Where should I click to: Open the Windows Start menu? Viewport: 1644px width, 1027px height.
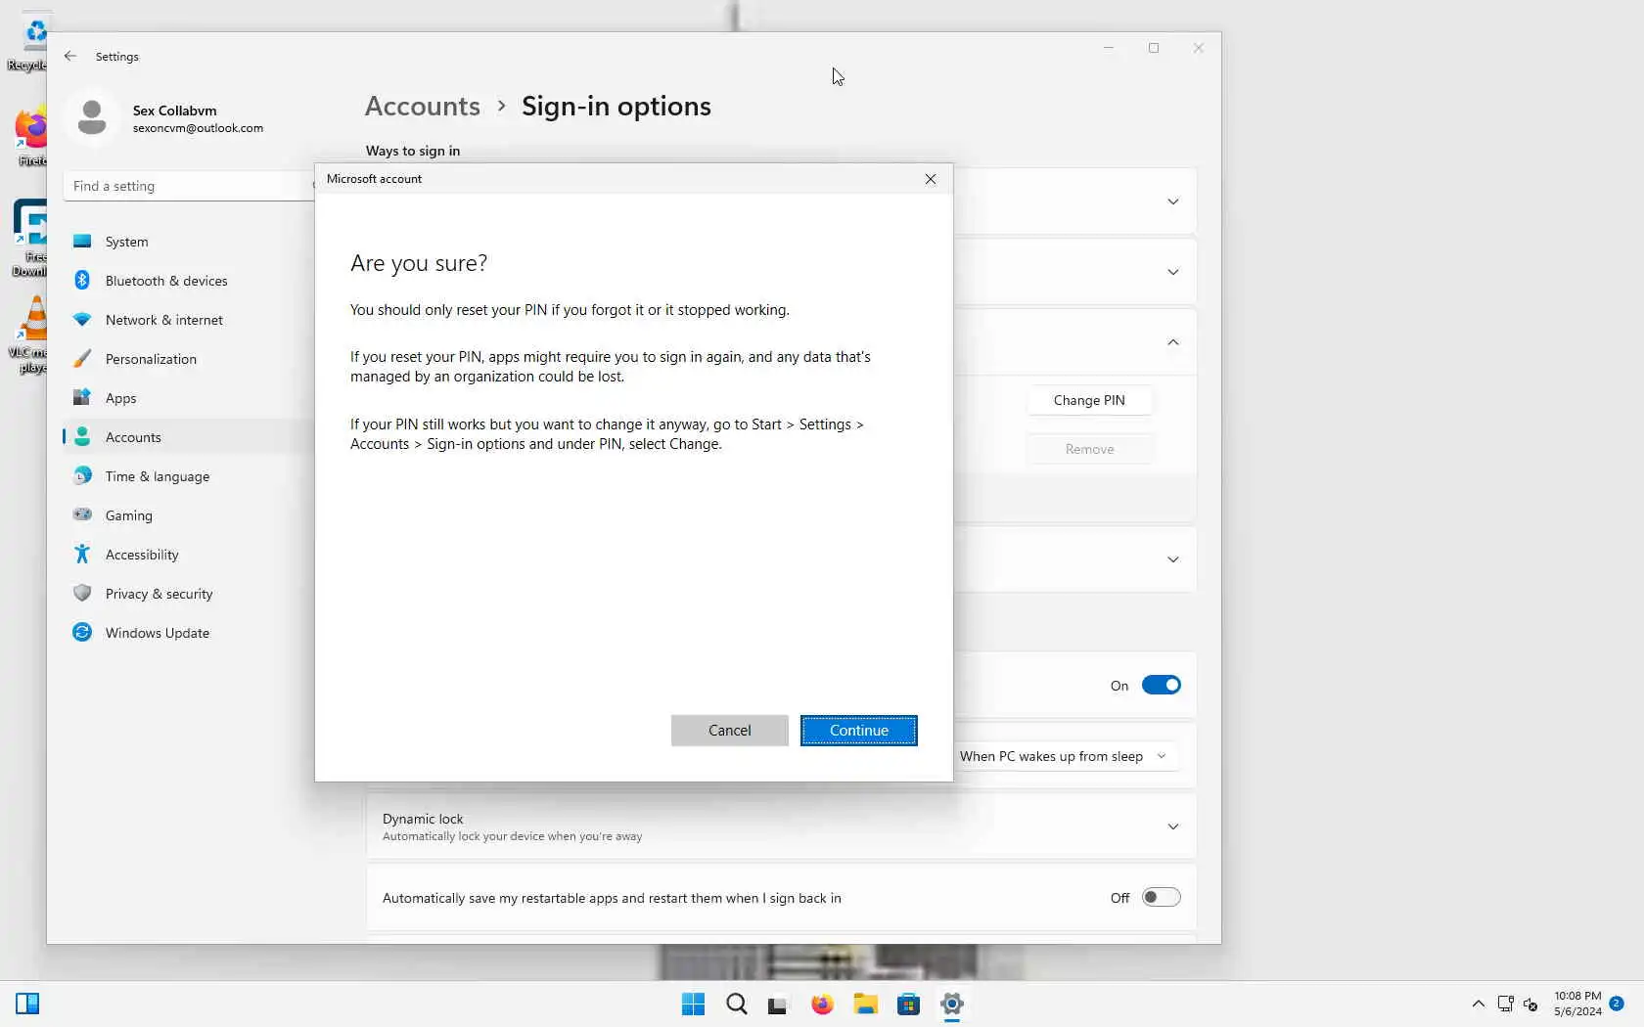(x=693, y=1004)
